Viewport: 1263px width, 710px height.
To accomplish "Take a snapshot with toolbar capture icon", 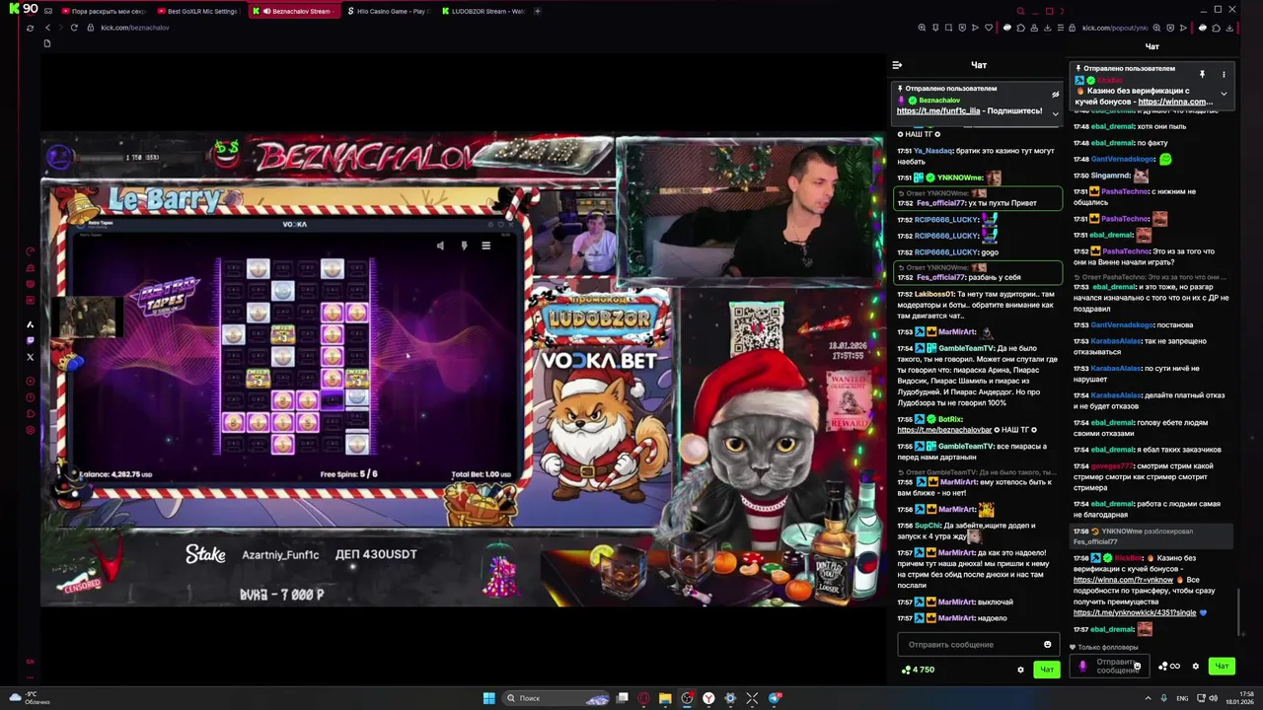I will click(948, 28).
